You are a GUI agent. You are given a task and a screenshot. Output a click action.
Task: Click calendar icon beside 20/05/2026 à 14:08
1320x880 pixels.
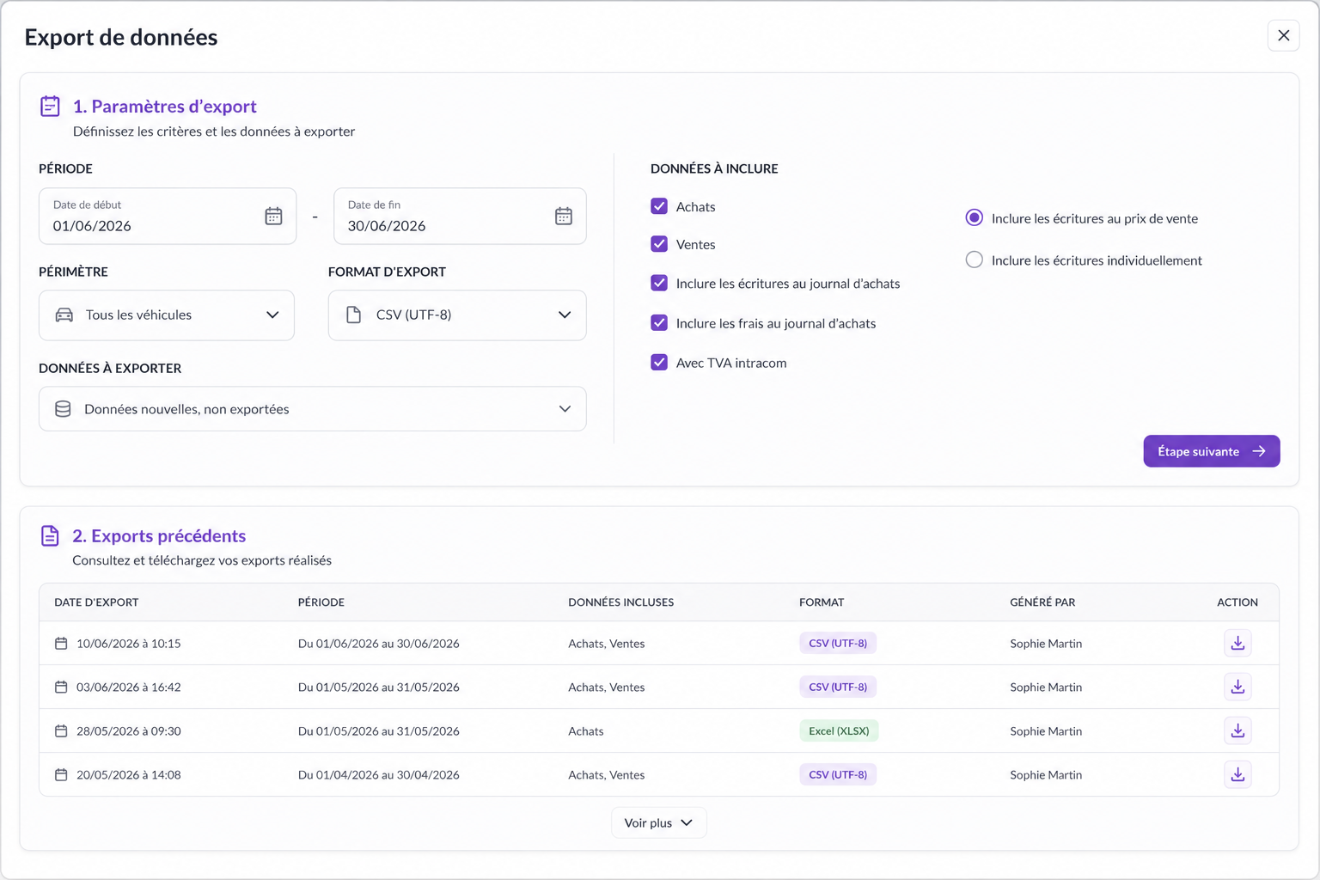(x=61, y=775)
